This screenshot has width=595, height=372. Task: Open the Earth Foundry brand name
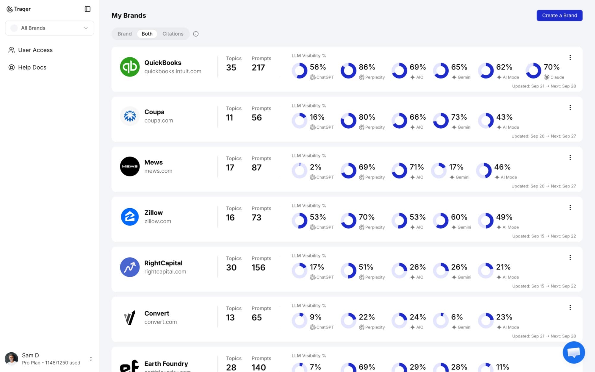click(x=166, y=364)
